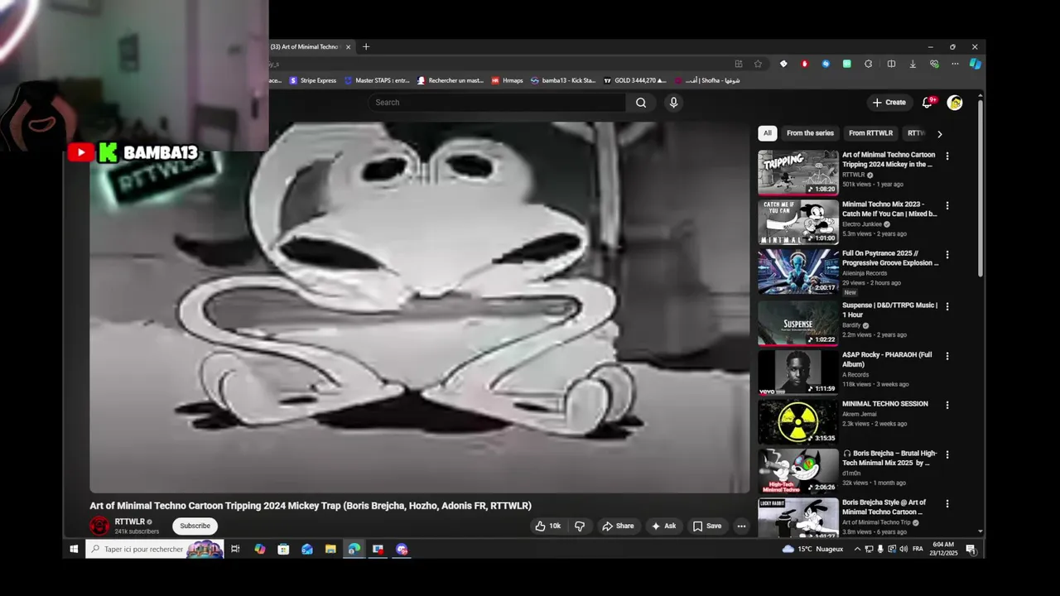Open MINIMAL TECHNO SESSION video title
This screenshot has height=596, width=1060.
coord(885,404)
